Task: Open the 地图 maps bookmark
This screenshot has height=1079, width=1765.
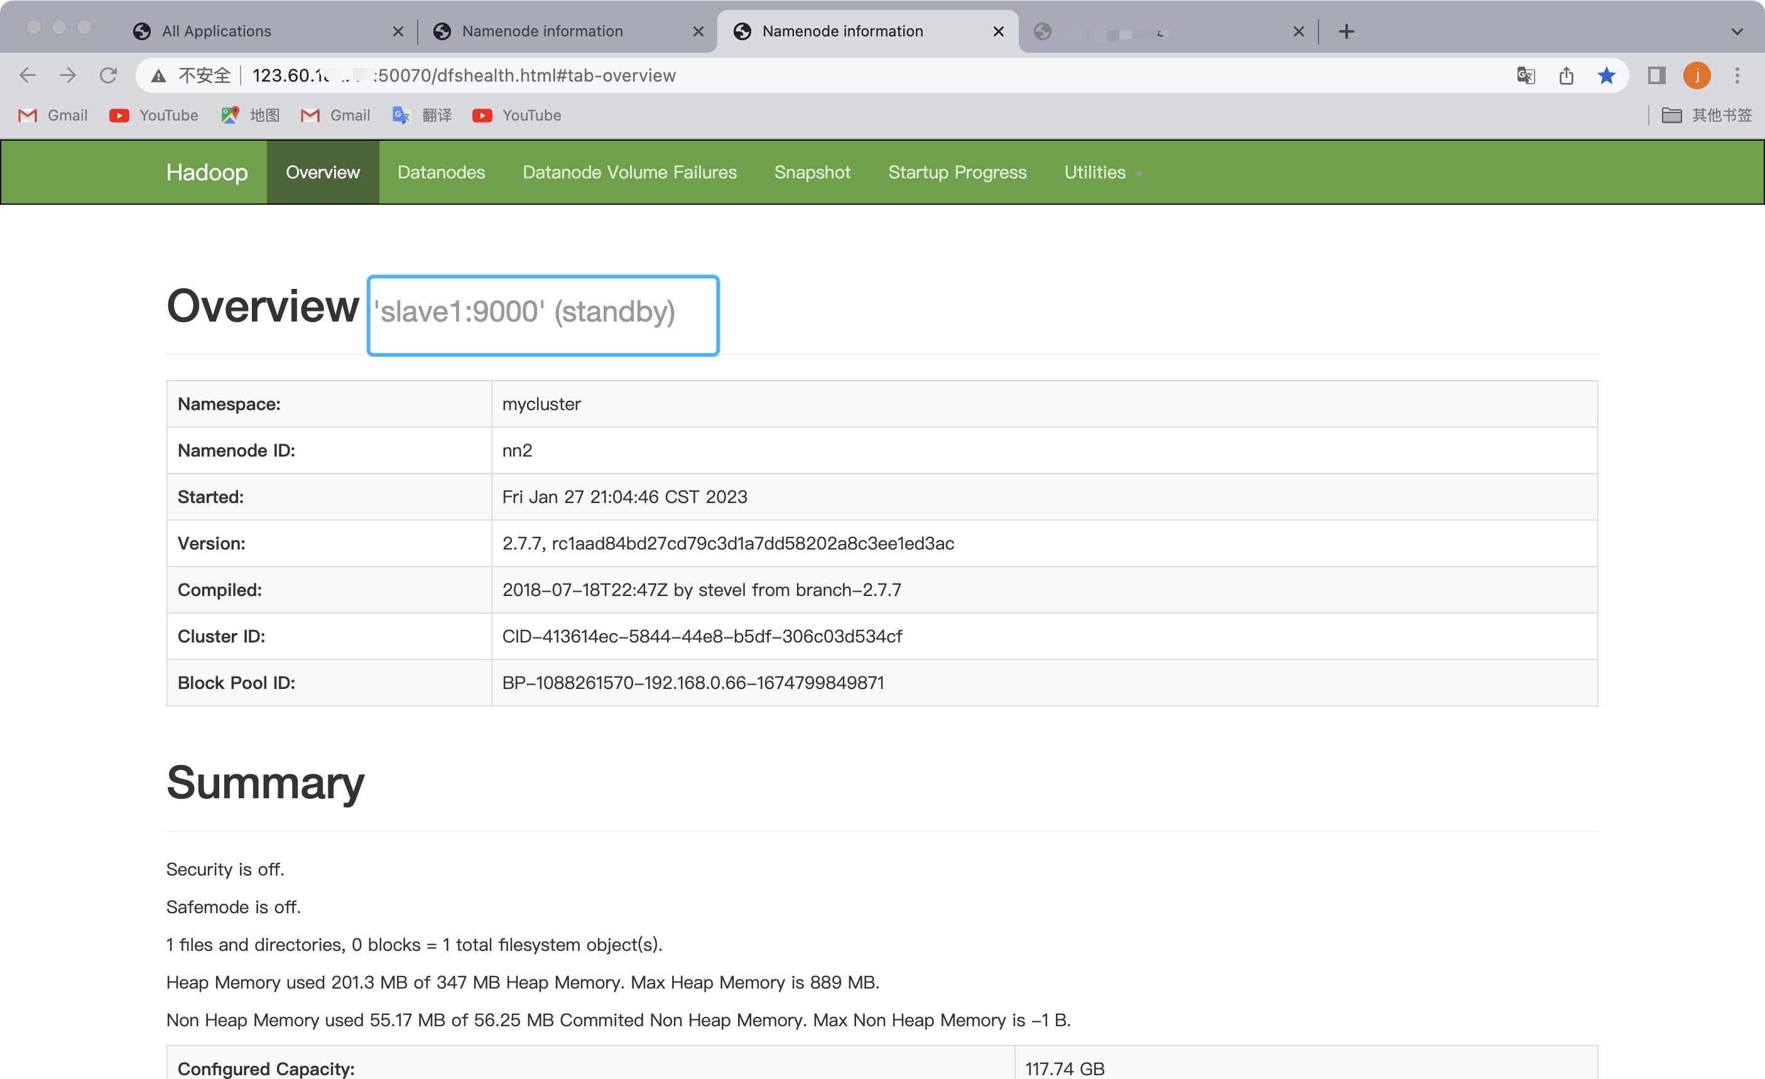Action: pyautogui.click(x=251, y=116)
